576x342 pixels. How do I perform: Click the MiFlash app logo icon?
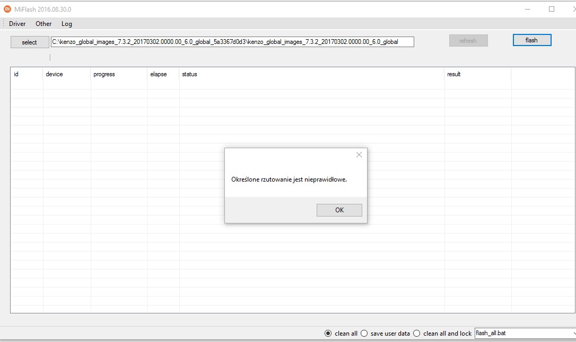click(x=7, y=9)
